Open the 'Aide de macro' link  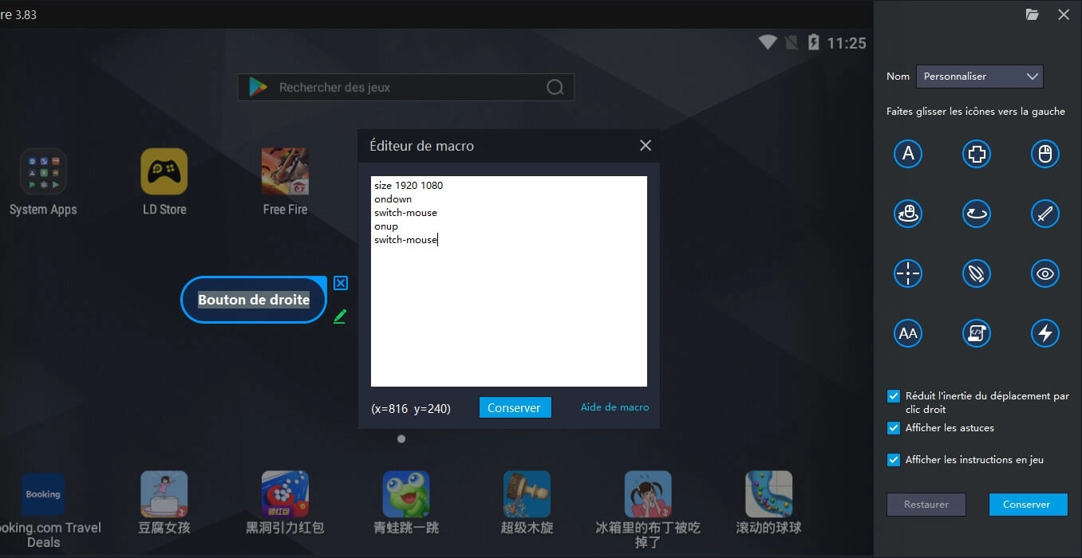click(614, 407)
